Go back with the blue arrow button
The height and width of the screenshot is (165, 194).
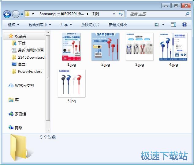(x=7, y=14)
